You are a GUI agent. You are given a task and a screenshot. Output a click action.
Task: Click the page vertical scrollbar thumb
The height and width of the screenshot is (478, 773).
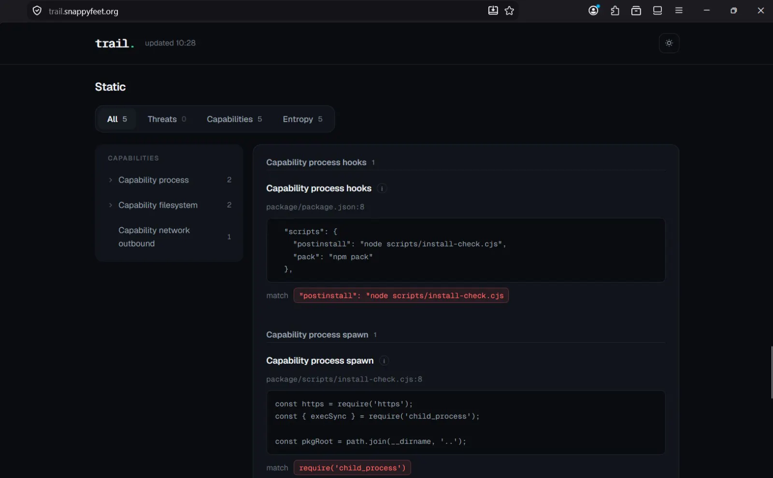click(x=772, y=372)
